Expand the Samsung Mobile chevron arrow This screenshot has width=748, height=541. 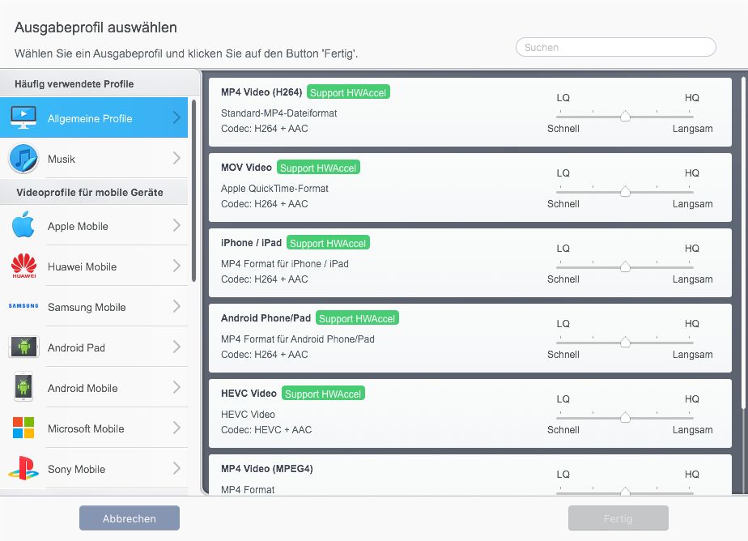(177, 306)
